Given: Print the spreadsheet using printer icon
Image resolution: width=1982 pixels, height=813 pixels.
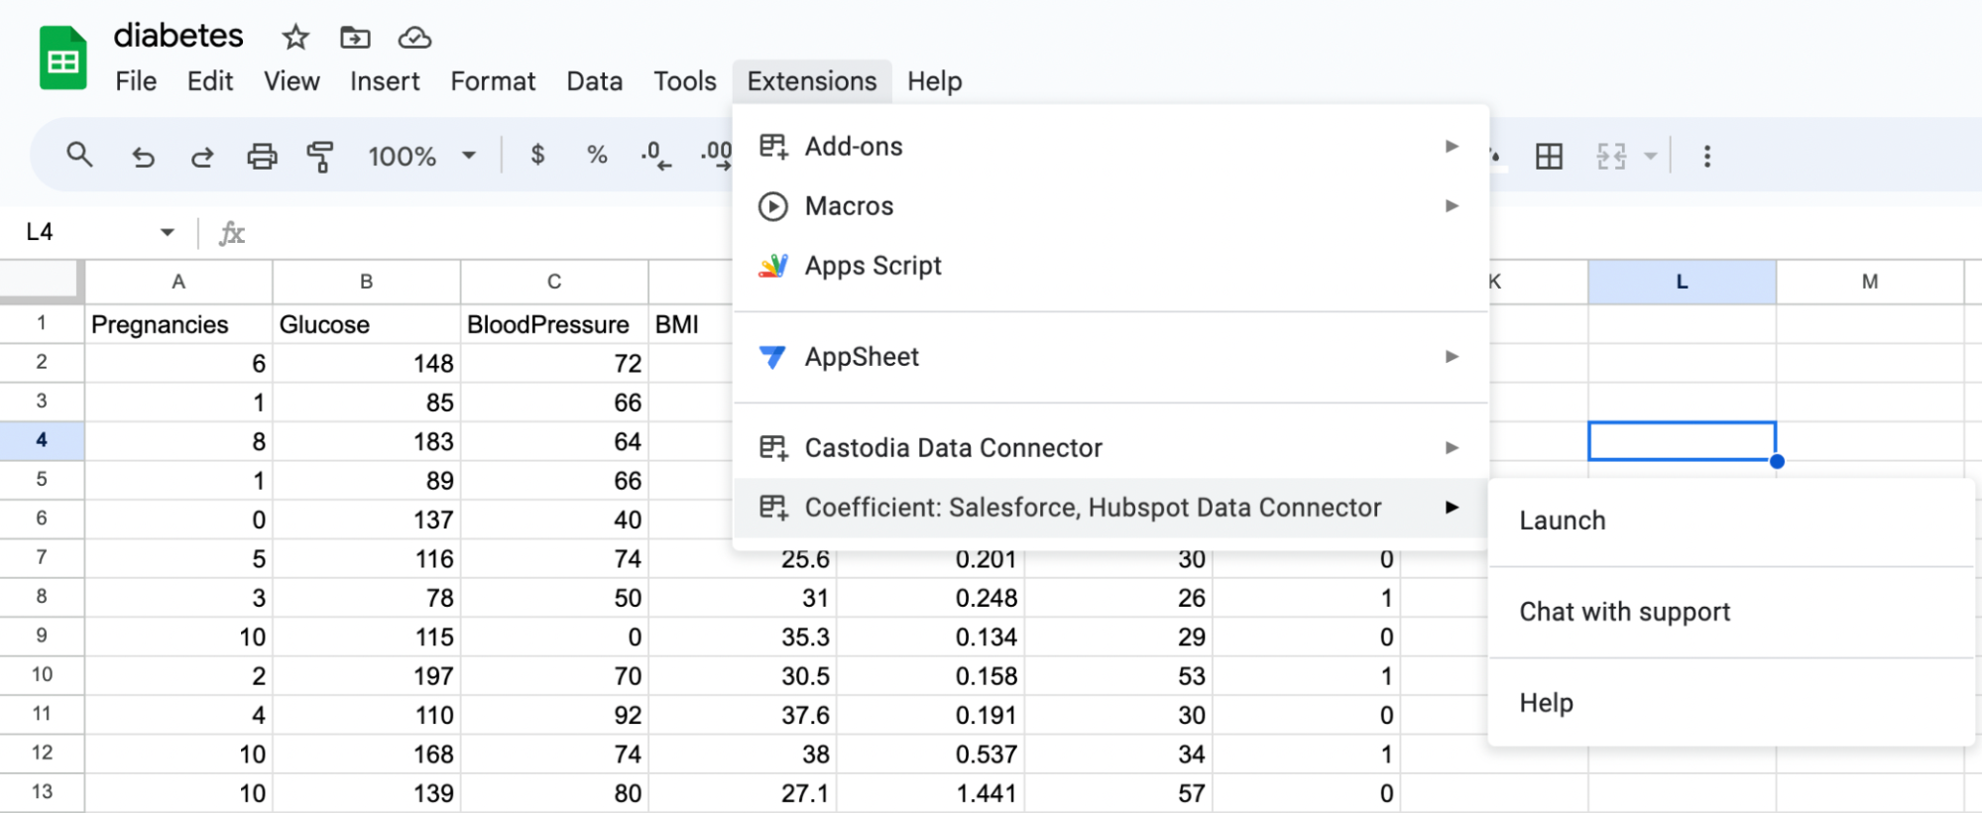Looking at the screenshot, I should pyautogui.click(x=262, y=157).
